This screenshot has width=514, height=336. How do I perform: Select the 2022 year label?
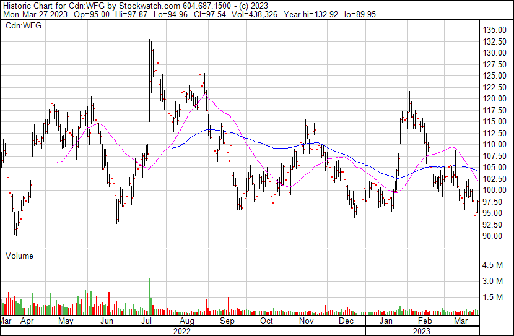pos(181,331)
